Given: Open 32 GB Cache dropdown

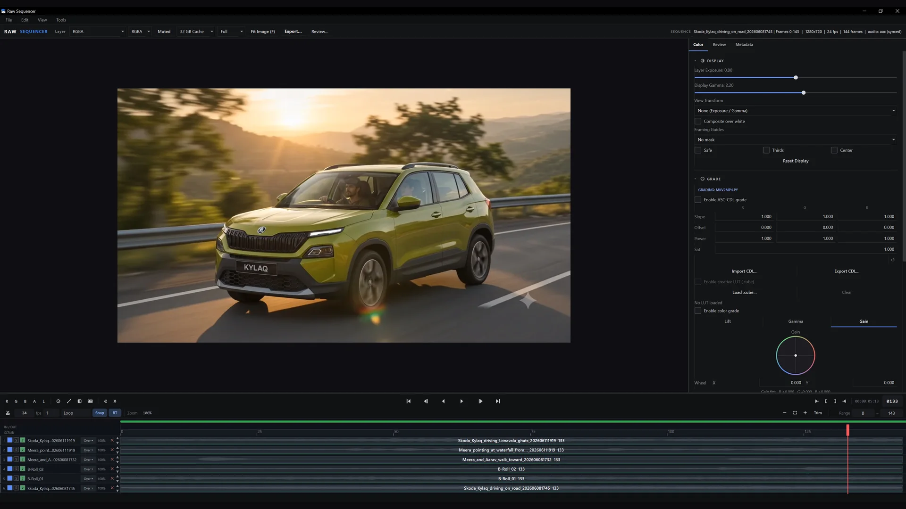Looking at the screenshot, I should pos(196,32).
